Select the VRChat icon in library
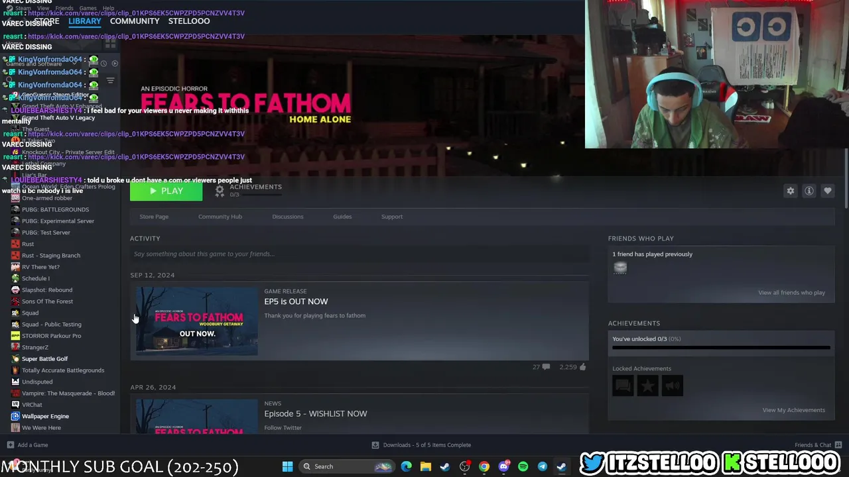This screenshot has width=849, height=477. pyautogui.click(x=15, y=405)
